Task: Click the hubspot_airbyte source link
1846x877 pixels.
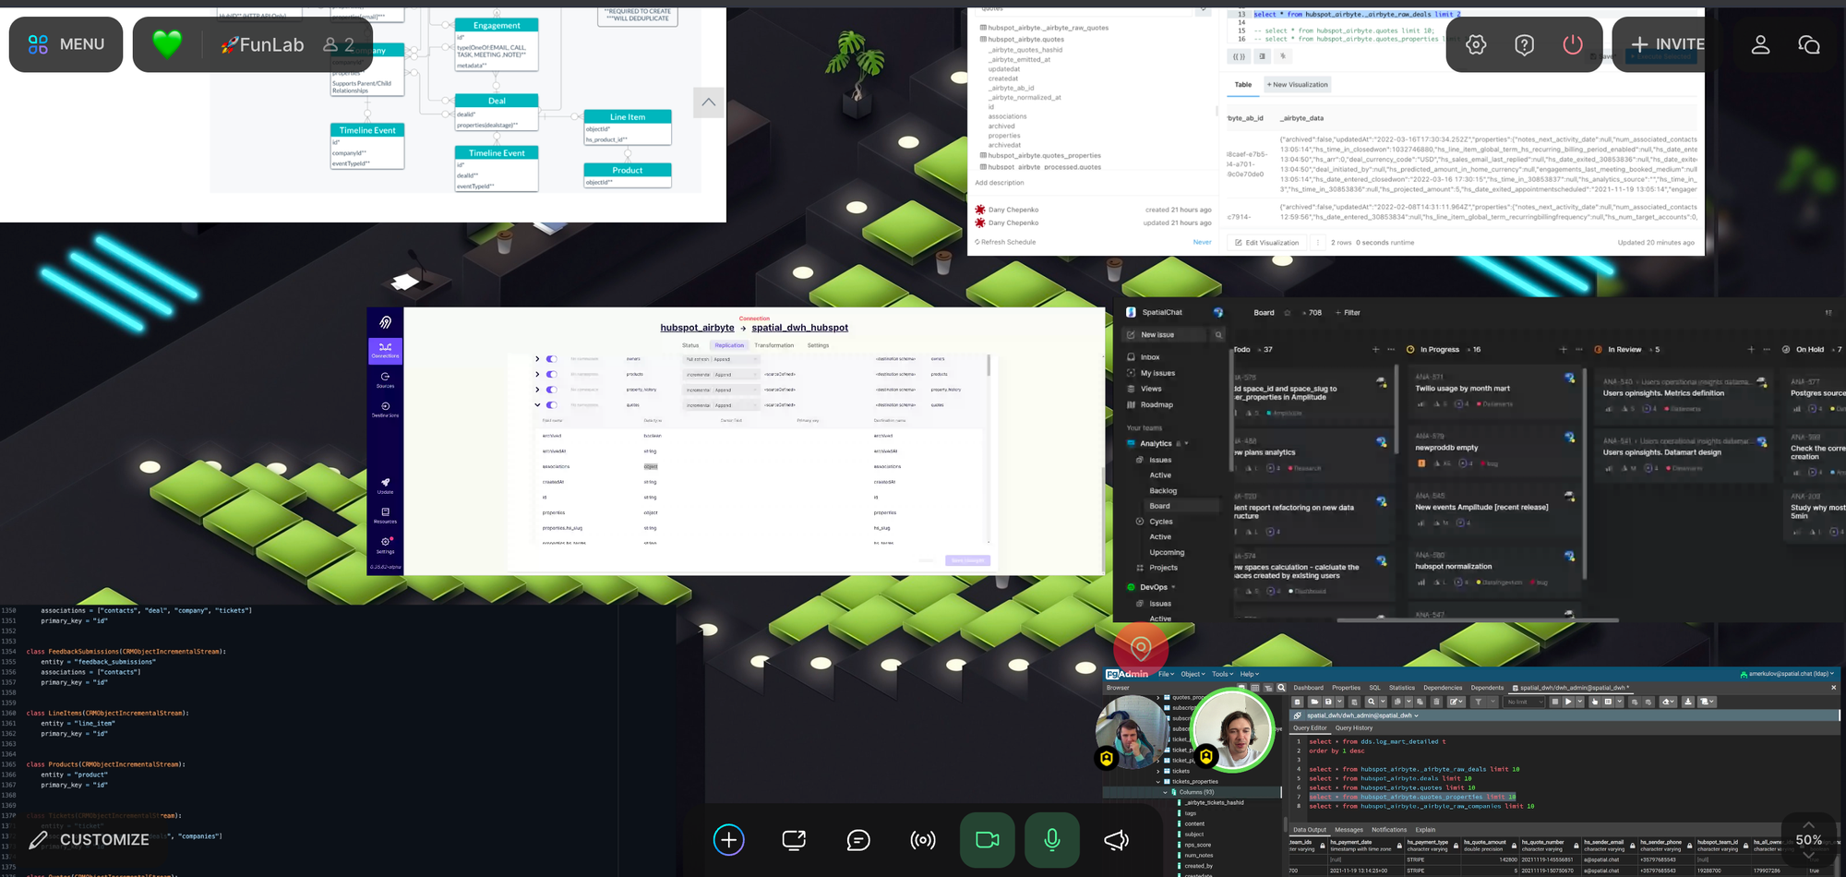Action: pyautogui.click(x=697, y=328)
